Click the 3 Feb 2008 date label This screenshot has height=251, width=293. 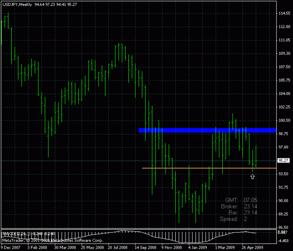tap(38, 248)
